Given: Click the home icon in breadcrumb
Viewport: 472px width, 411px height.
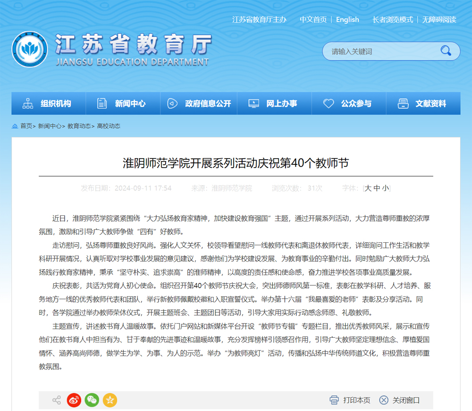Looking at the screenshot, I should tap(15, 126).
